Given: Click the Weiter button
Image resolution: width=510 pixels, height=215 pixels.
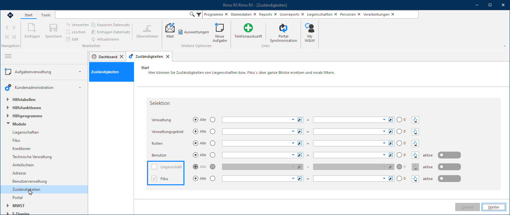Looking at the screenshot, I should point(494,207).
